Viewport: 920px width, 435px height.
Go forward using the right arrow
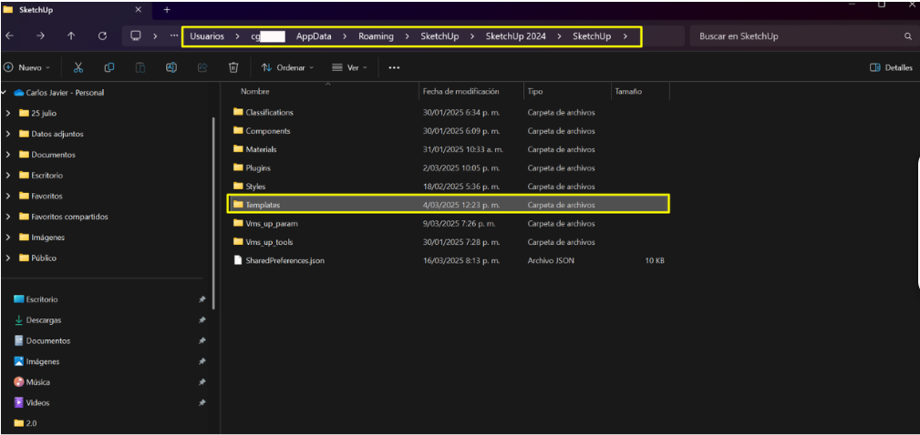point(40,35)
